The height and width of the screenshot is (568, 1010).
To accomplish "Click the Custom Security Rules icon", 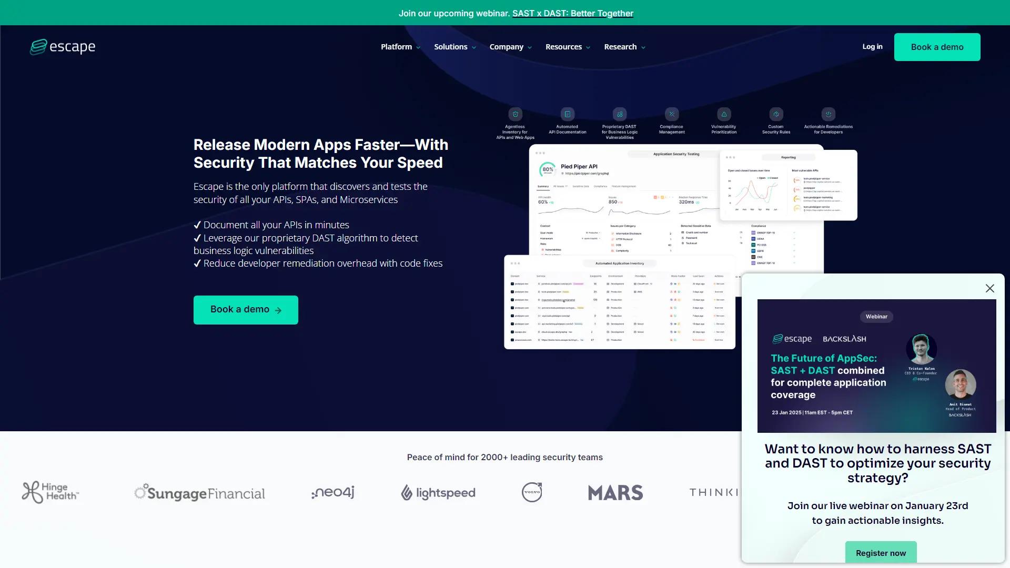I will [776, 114].
